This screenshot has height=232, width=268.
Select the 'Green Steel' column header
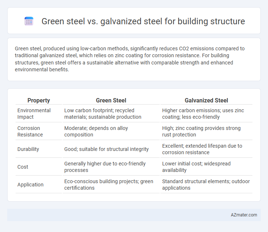pos(111,101)
